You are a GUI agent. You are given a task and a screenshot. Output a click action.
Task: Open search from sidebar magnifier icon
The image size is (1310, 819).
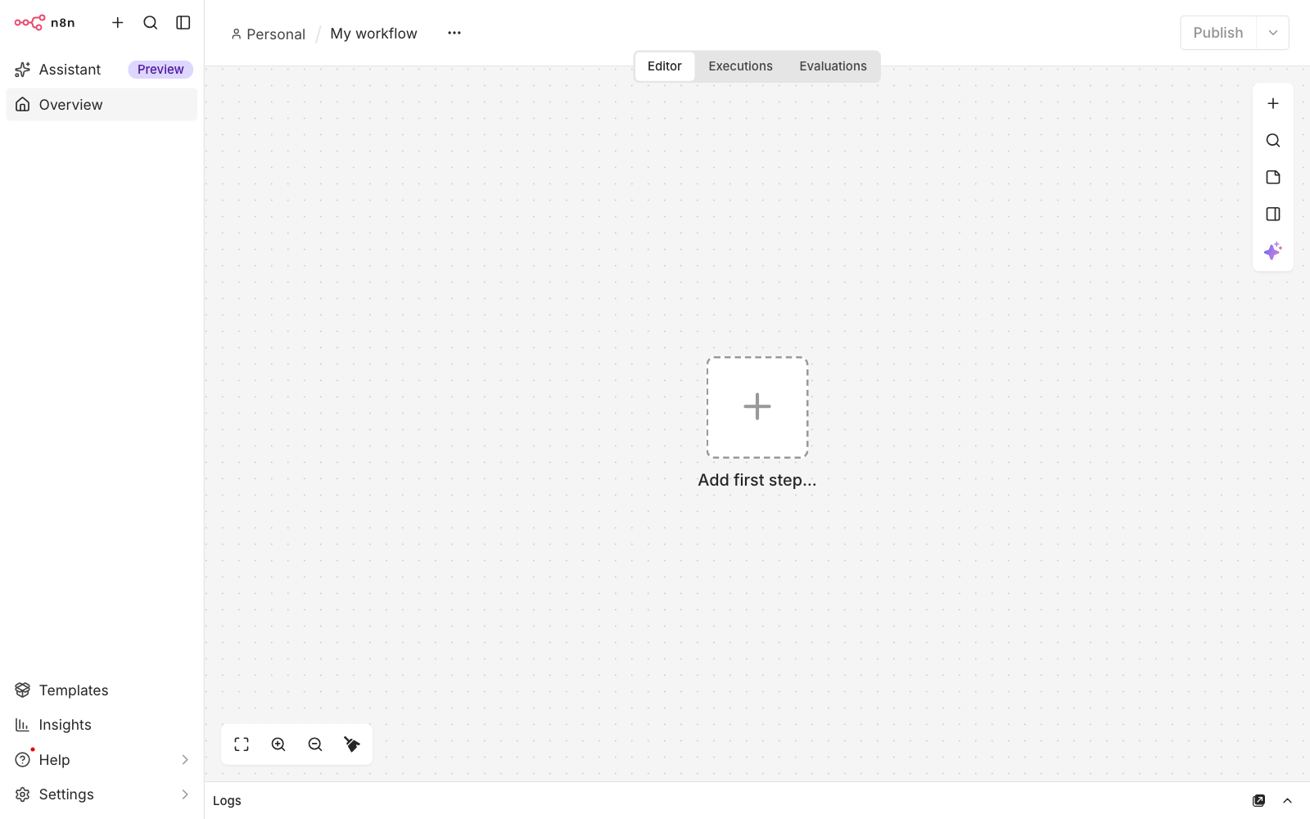(x=151, y=23)
